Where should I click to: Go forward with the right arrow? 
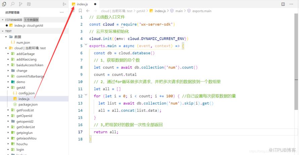[x=95, y=11]
